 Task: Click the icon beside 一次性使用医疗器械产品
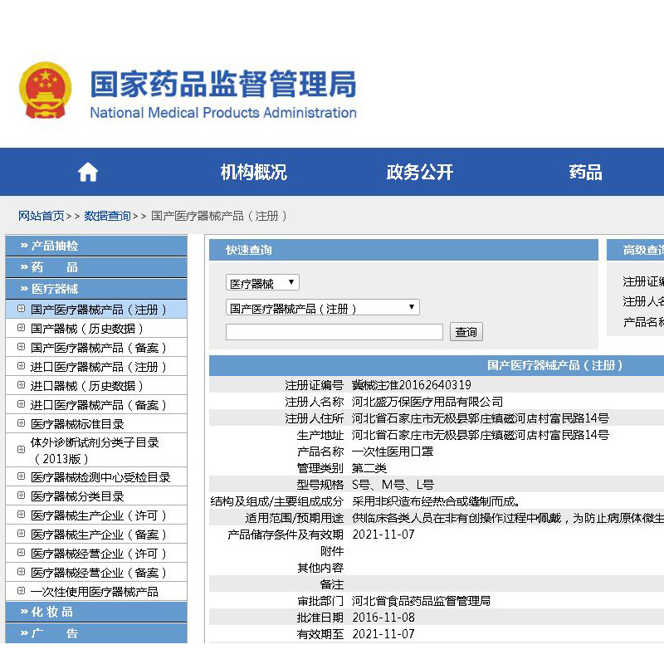[21, 591]
